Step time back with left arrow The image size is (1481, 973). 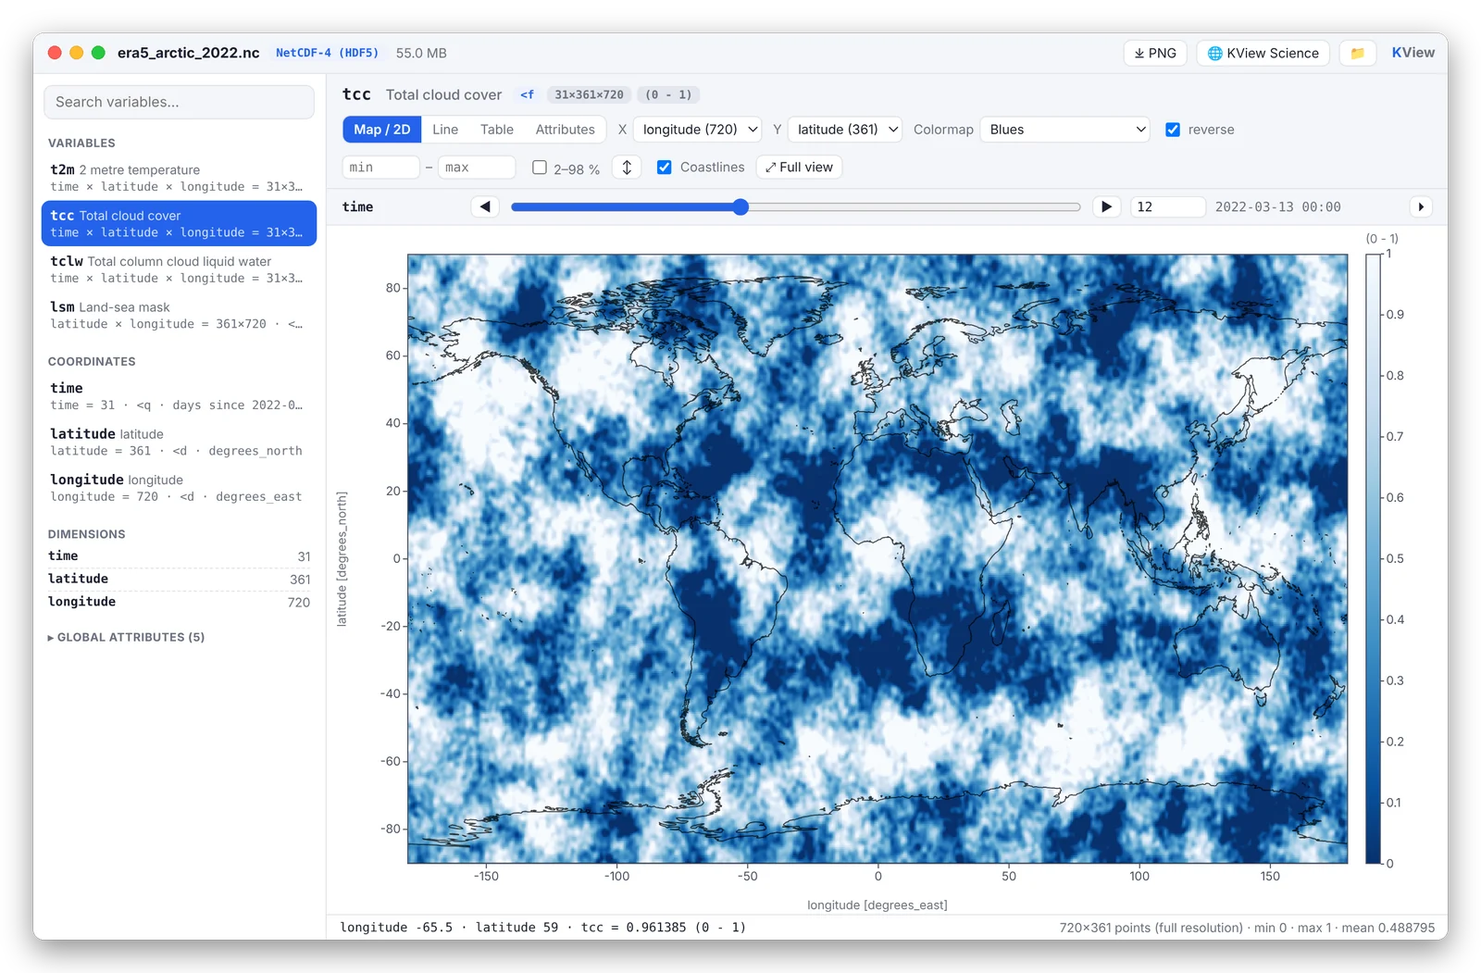point(485,206)
